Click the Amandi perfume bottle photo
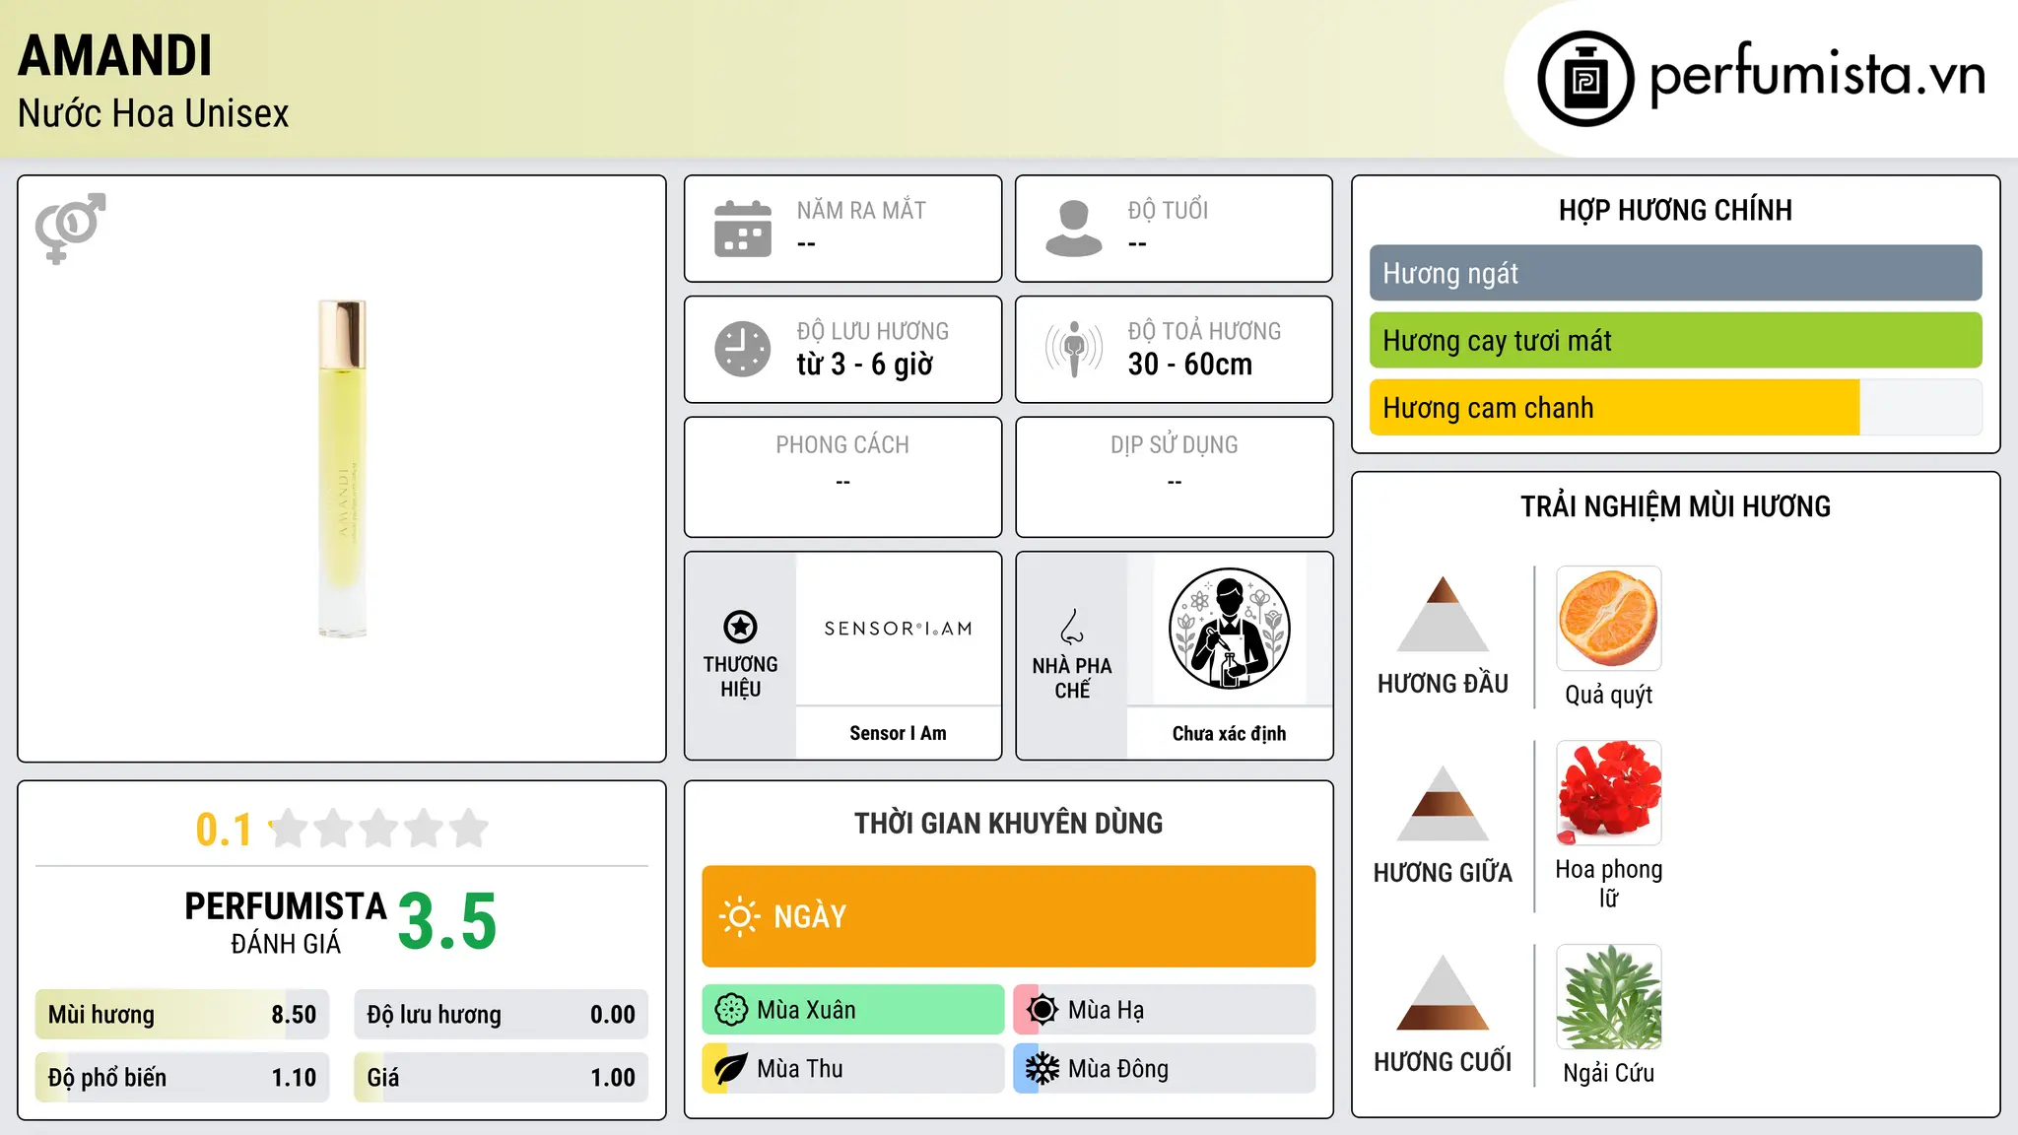This screenshot has width=2018, height=1135. pyautogui.click(x=342, y=469)
